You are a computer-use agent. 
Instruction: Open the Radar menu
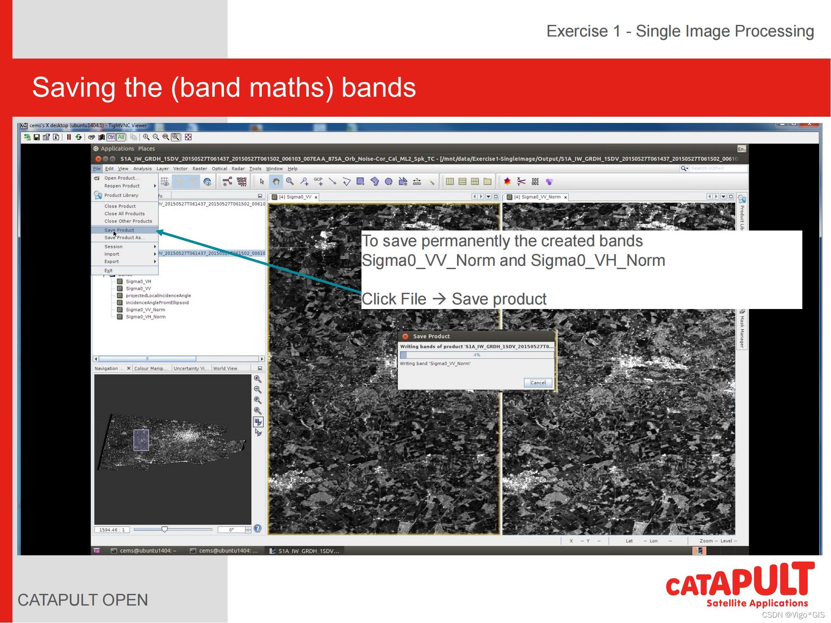(238, 169)
